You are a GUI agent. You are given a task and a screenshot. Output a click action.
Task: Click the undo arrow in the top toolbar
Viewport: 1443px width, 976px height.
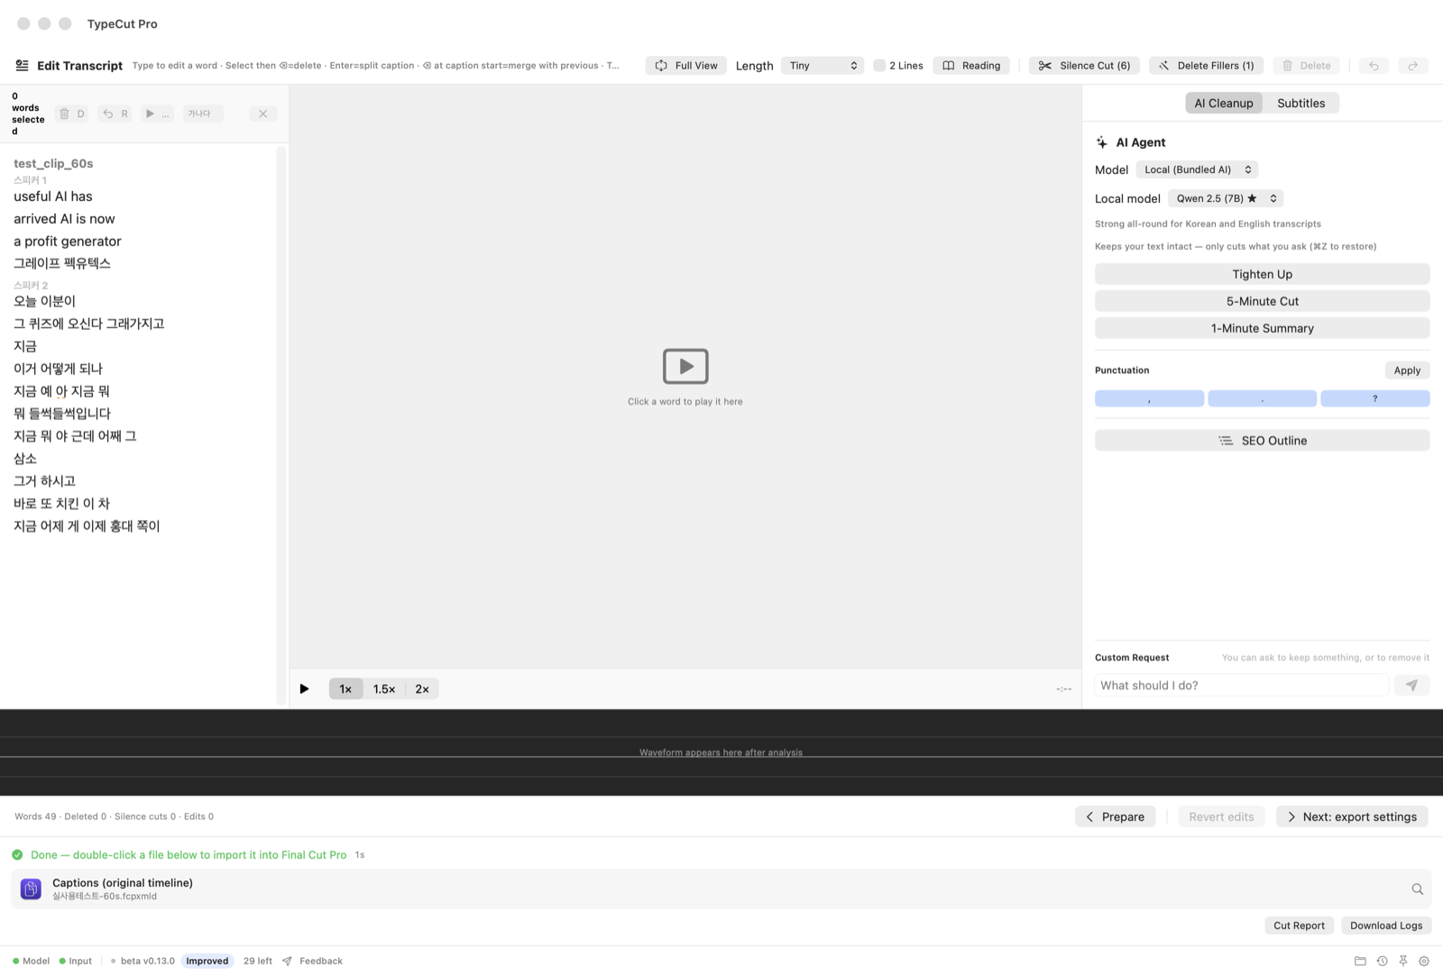point(1374,66)
